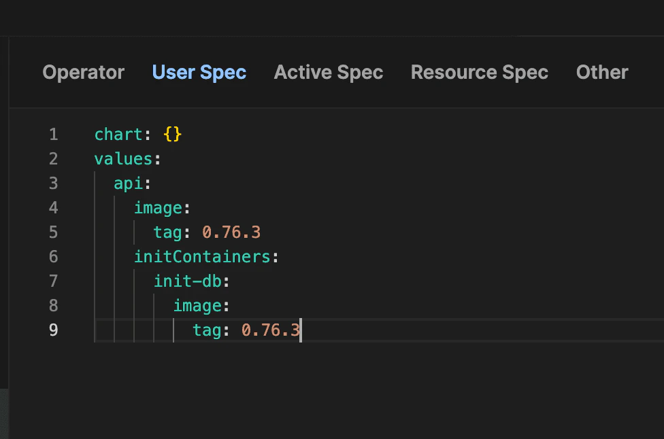Click the chart key on line 1

pyautogui.click(x=119, y=134)
